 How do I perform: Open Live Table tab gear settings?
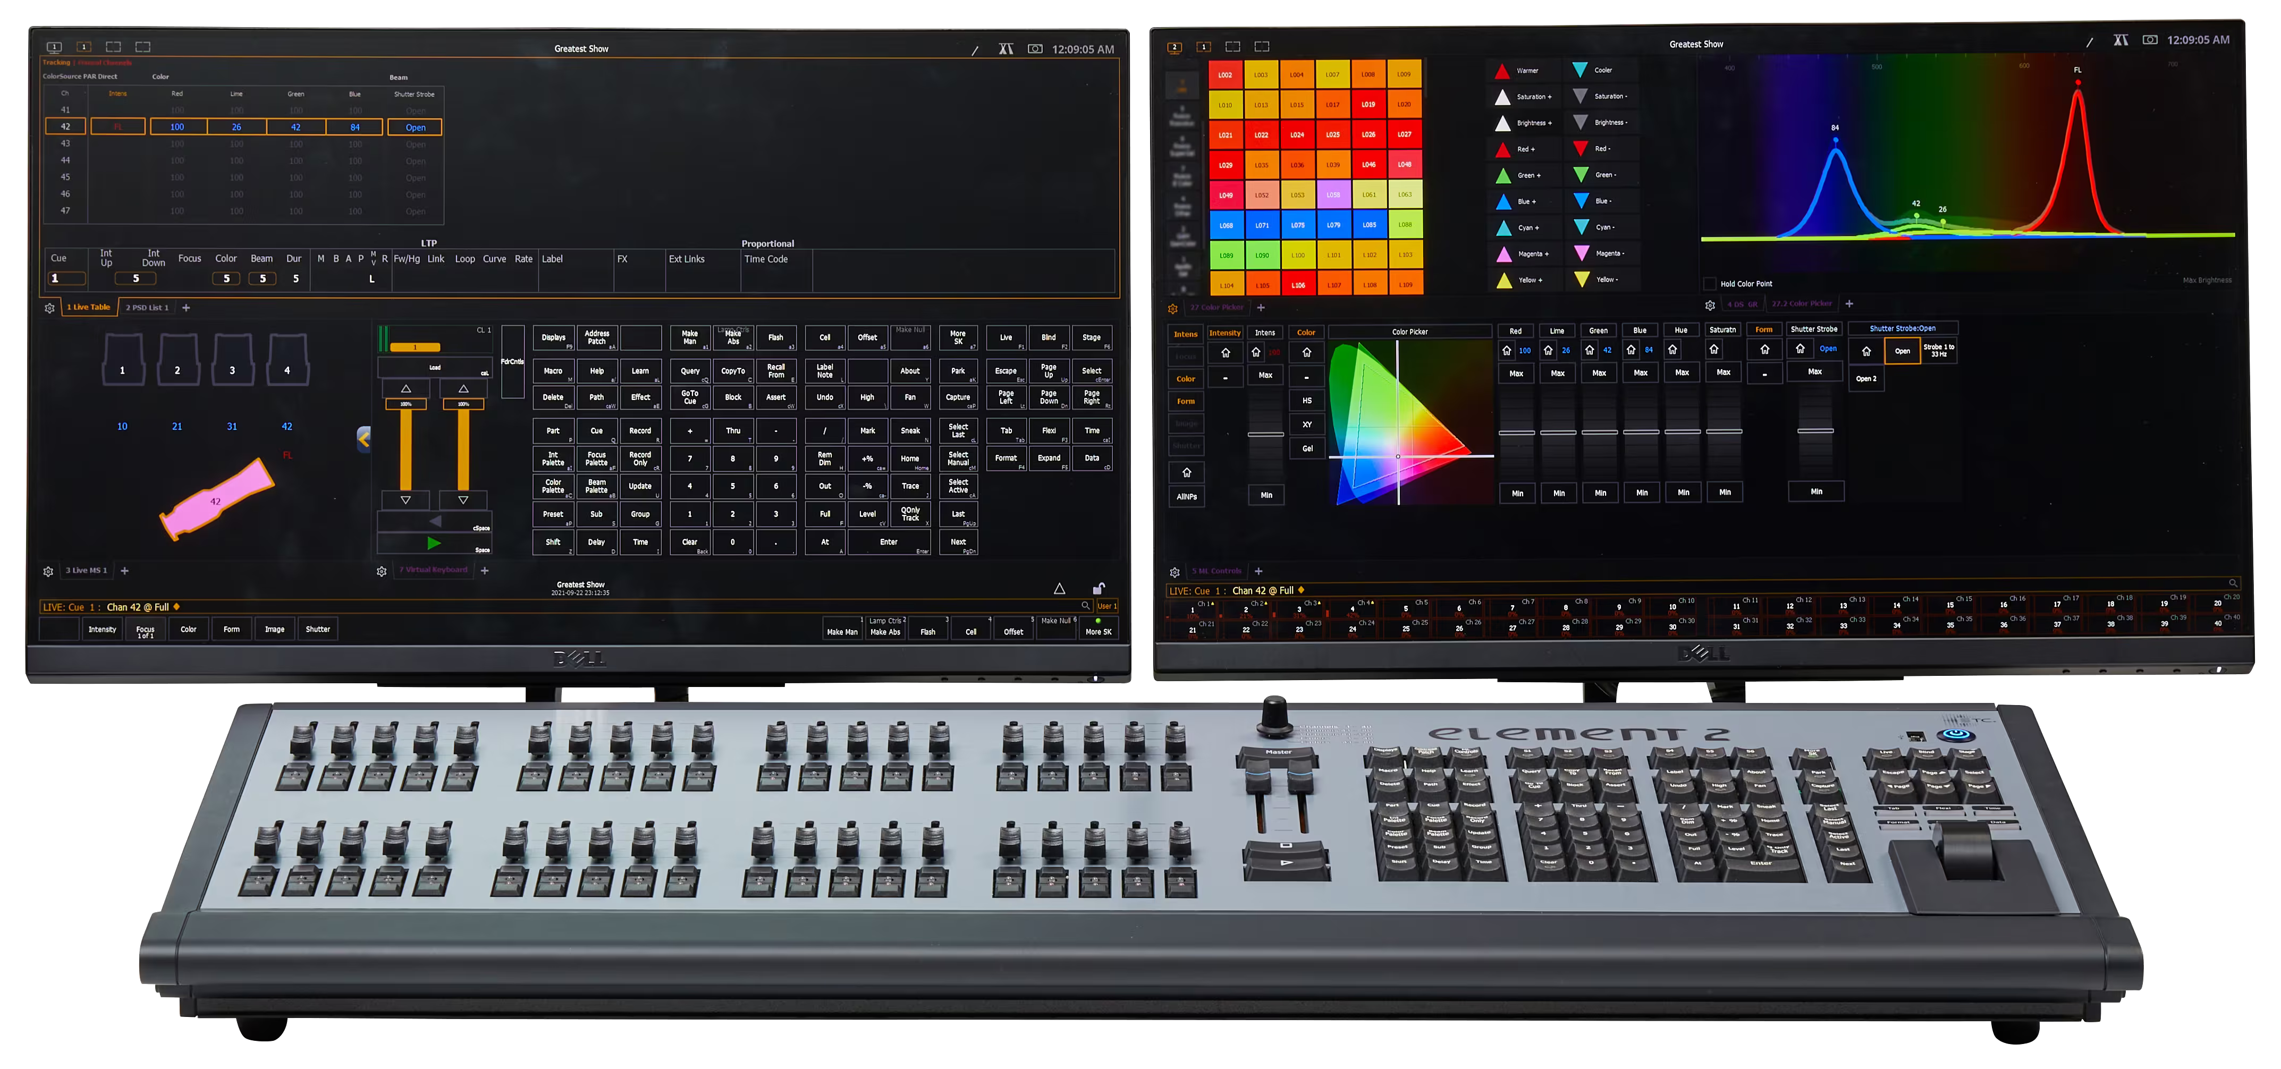(x=49, y=308)
